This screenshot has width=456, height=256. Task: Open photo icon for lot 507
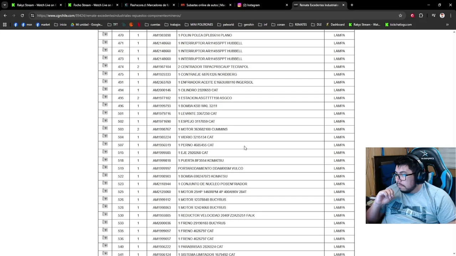(x=105, y=144)
